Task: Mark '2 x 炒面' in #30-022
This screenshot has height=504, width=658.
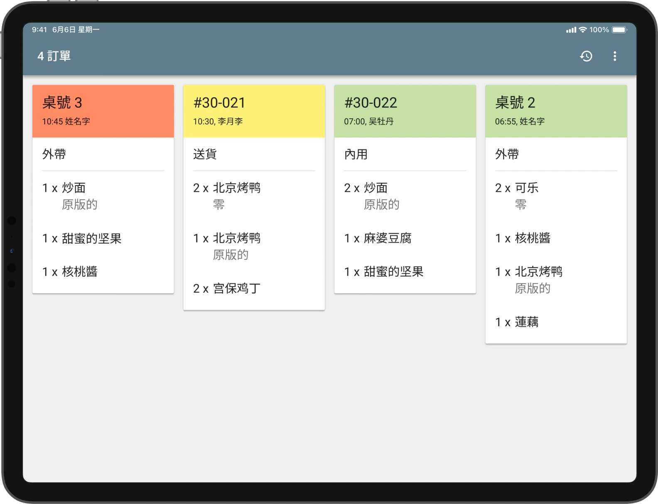Action: [366, 188]
